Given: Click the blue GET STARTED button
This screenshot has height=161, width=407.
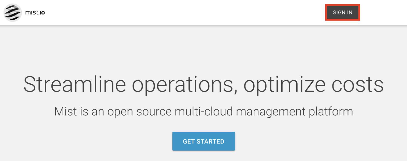Looking at the screenshot, I should [x=203, y=141].
